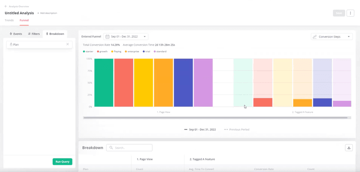Click the Plan table column header
Screen dimensions: 360x172
(85, 169)
